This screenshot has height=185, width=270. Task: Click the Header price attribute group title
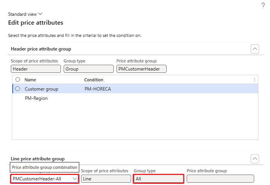point(41,49)
